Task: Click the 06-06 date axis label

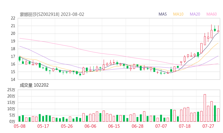Action: pos(90,126)
